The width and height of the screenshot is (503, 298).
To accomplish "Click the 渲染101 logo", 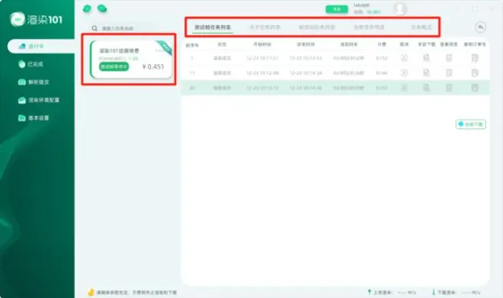I will [36, 20].
